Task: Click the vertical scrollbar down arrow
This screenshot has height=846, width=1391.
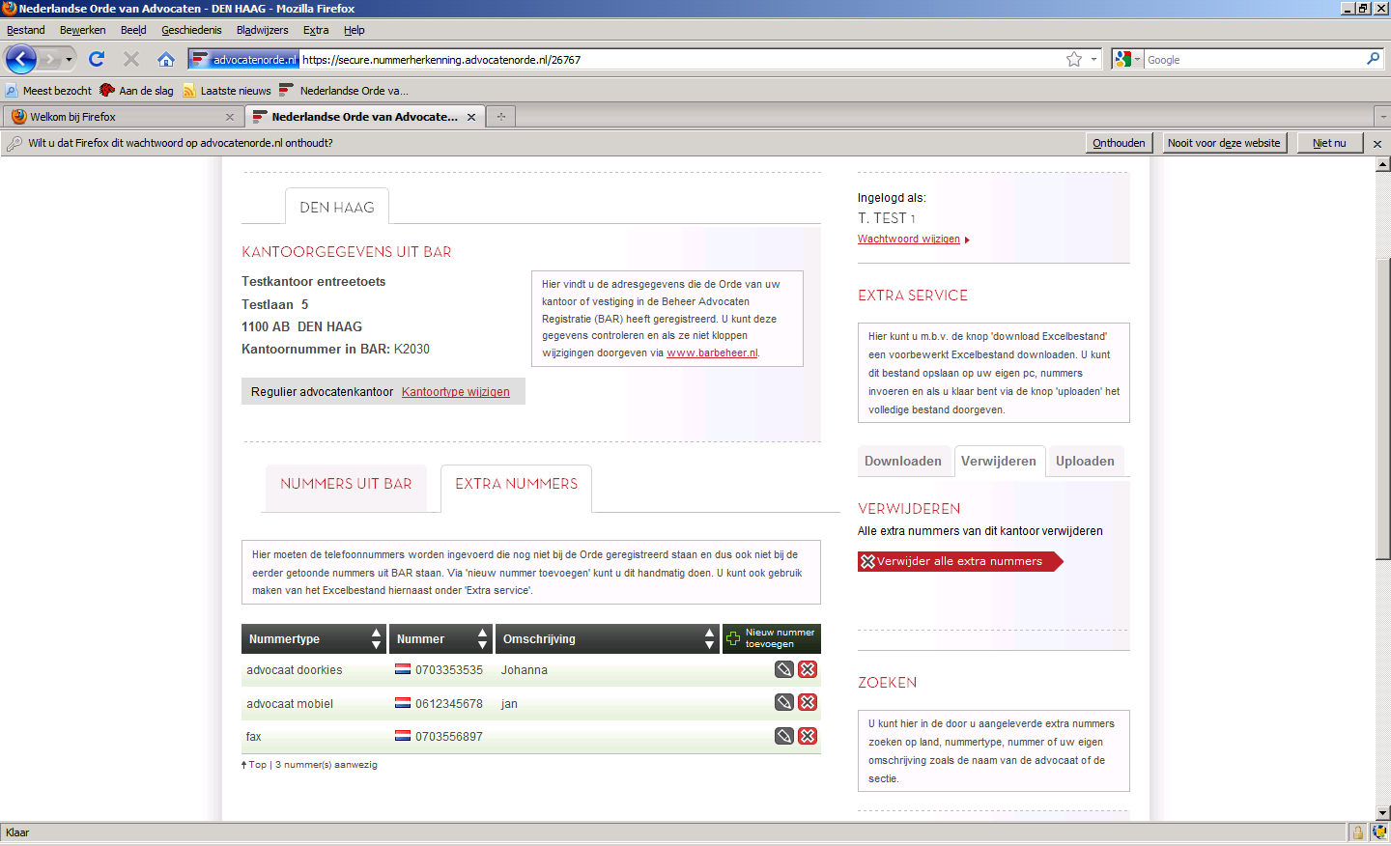Action: tap(1383, 813)
